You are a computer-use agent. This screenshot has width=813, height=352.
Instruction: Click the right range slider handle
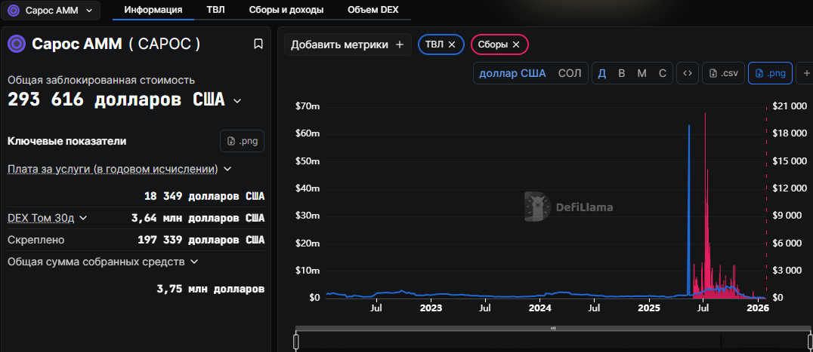point(811,341)
